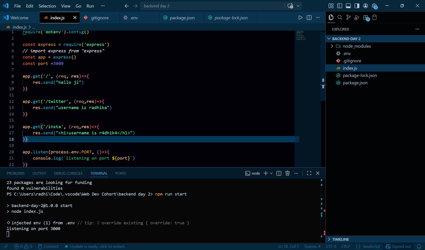This screenshot has height=250, width=425.
Task: Switch to the .gitignore editor tab
Action: (99, 17)
